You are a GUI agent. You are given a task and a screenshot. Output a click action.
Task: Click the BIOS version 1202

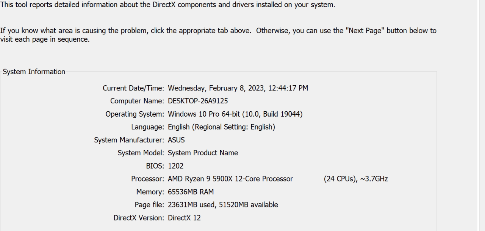(x=176, y=166)
